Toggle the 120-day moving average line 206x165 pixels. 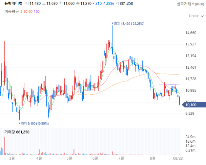coord(36,11)
